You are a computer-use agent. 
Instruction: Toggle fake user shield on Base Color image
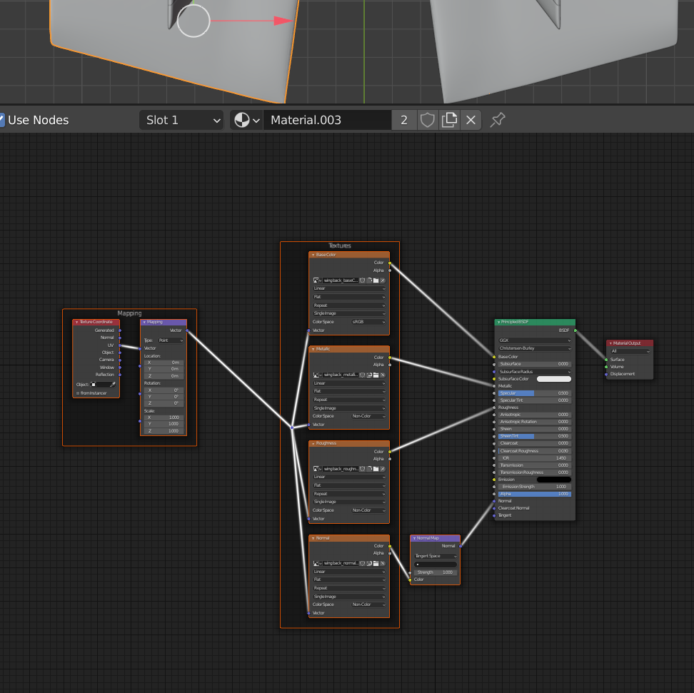click(362, 280)
